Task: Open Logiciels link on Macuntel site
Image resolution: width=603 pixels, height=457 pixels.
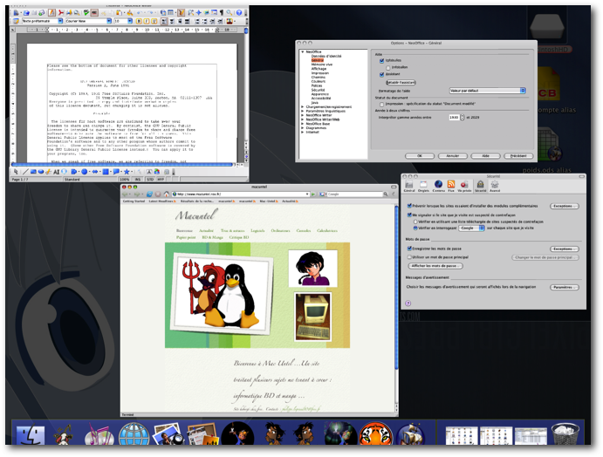Action: [257, 230]
